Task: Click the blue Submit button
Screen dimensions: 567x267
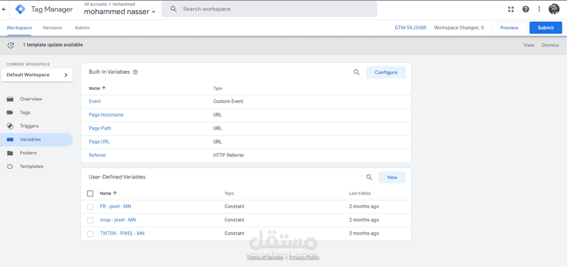Action: [x=545, y=28]
